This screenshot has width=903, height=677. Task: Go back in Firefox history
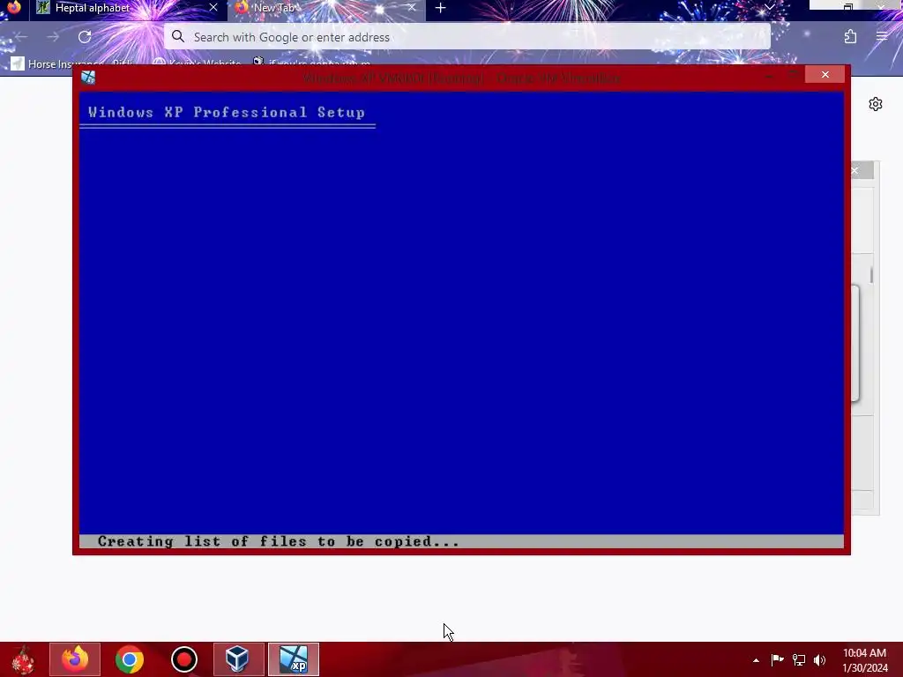(21, 37)
